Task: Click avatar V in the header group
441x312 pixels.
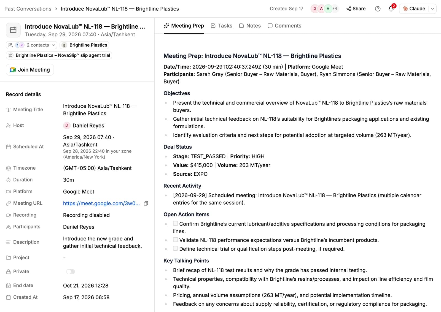Action: 328,9
